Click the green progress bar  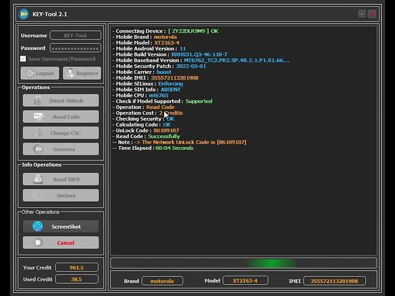tap(244, 263)
